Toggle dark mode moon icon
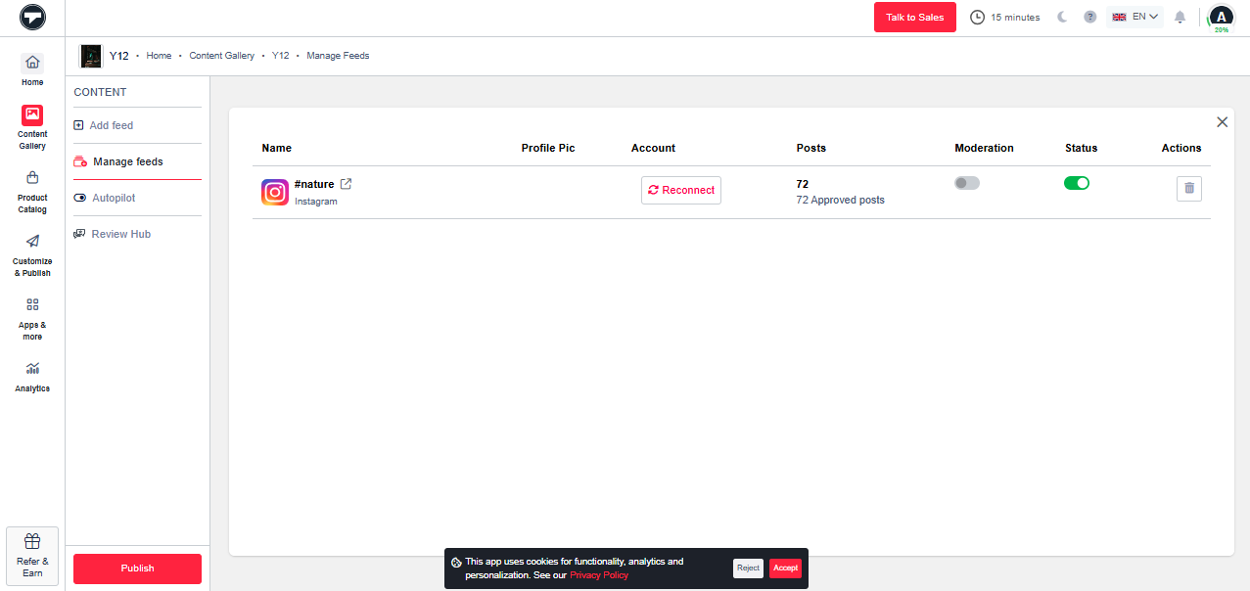The width and height of the screenshot is (1250, 591). (1062, 18)
